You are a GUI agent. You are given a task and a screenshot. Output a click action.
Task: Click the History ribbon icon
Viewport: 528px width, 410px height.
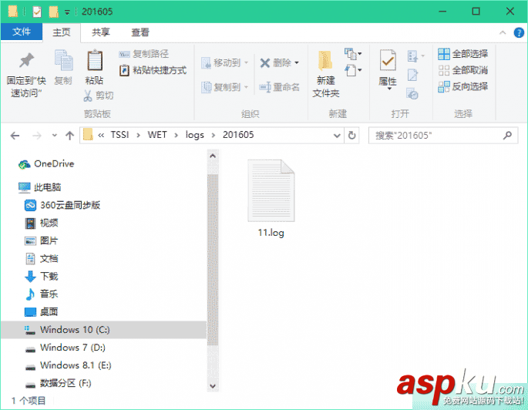coord(412,93)
